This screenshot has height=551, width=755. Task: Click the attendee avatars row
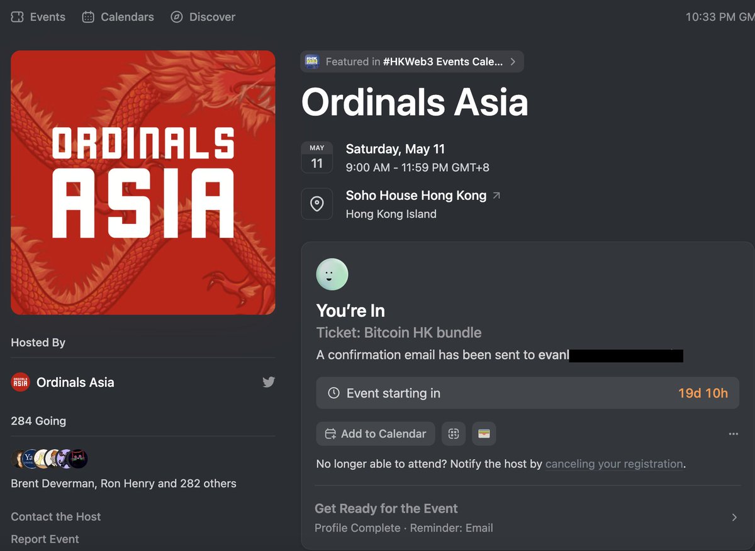point(50,459)
